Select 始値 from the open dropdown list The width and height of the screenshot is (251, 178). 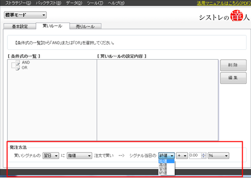pyautogui.click(x=166, y=161)
